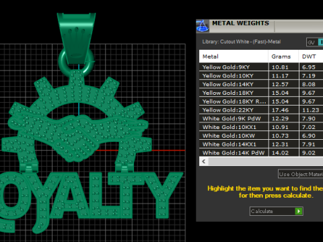Click the 12.31 grams value
The width and height of the screenshot is (323, 242).
tap(280, 145)
